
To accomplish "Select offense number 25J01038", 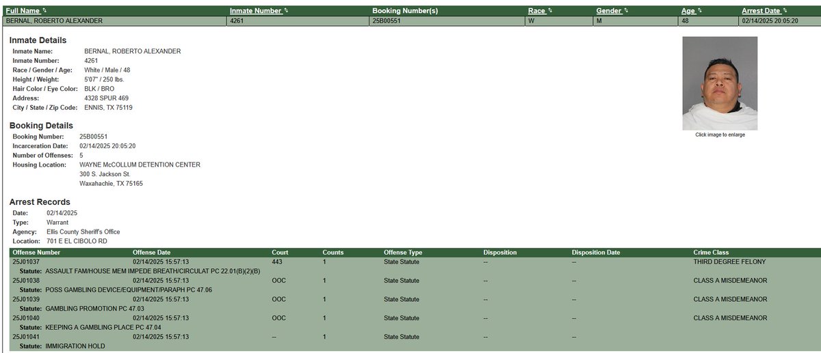I will tap(26, 281).
